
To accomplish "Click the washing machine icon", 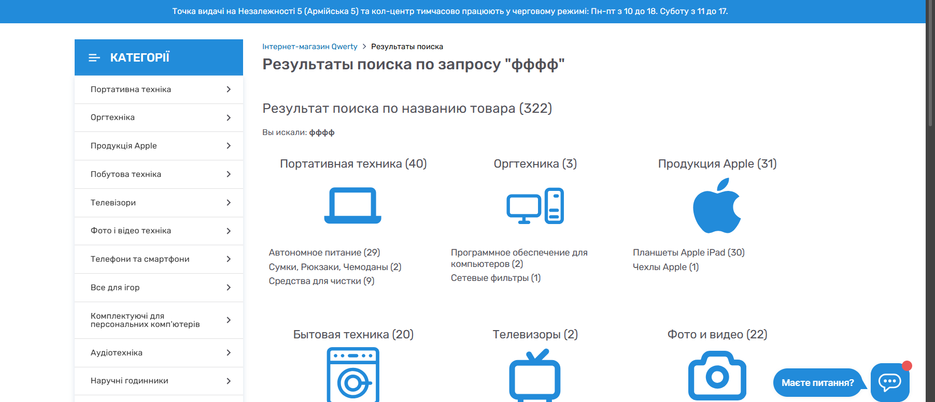I will click(x=352, y=375).
